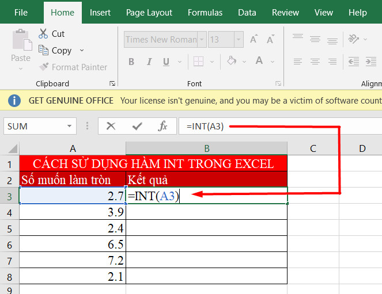
Task: Confirm formula with the checkmark icon
Action: [137, 126]
